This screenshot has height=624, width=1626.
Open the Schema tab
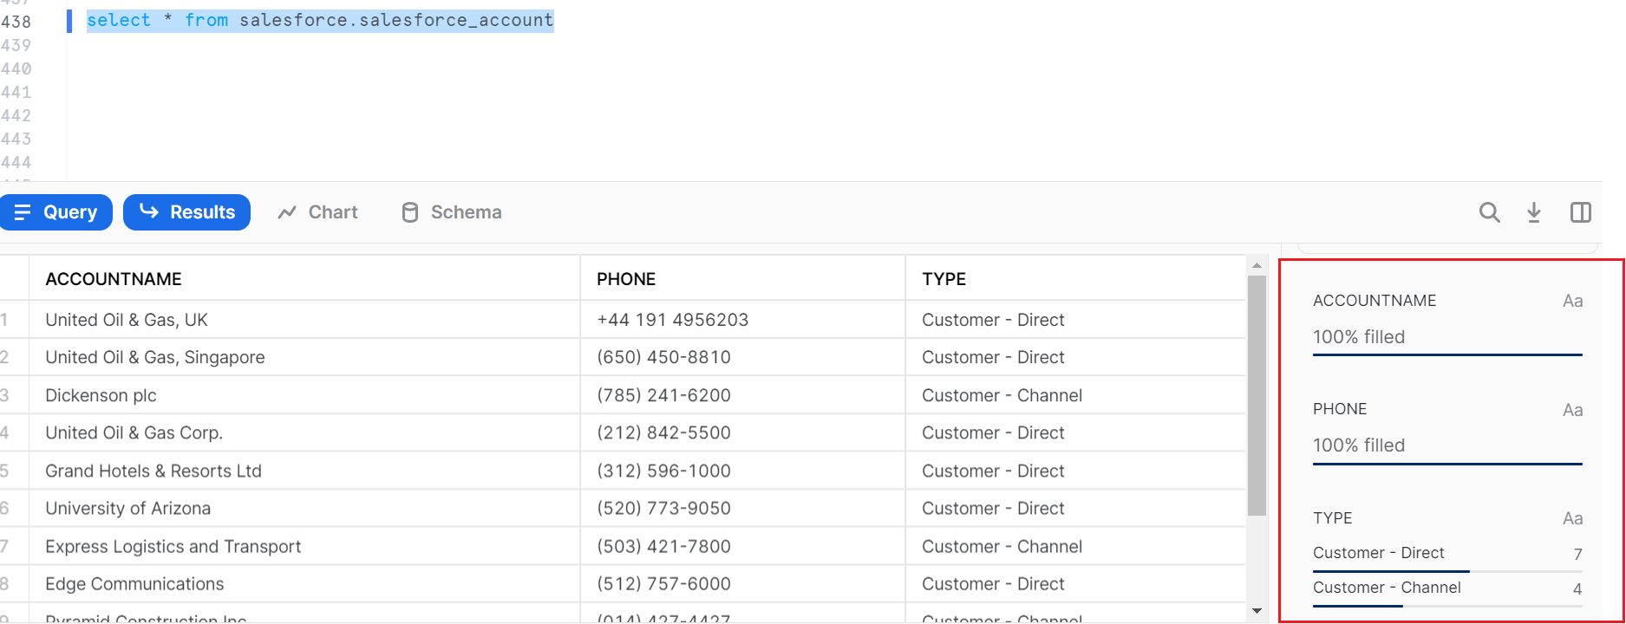(452, 212)
